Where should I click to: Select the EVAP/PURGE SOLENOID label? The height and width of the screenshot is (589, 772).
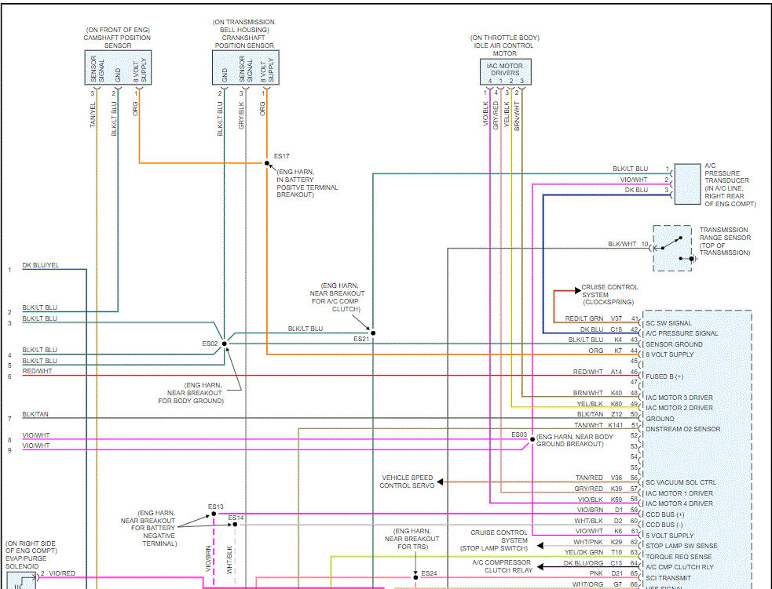[x=31, y=555]
